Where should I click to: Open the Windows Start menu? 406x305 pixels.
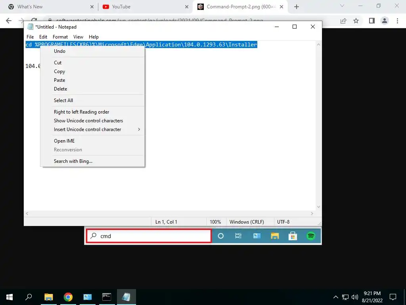[x=10, y=297]
